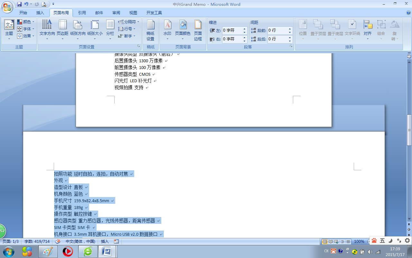
Task: Open 水印 watermark options
Action: [x=167, y=30]
